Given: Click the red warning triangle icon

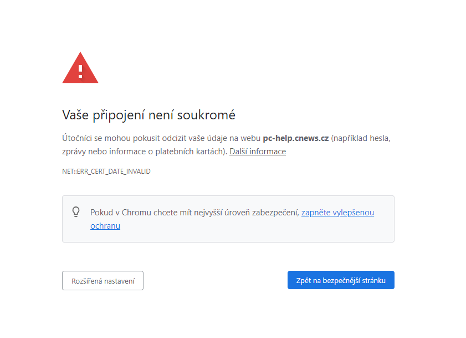Looking at the screenshot, I should (x=80, y=68).
